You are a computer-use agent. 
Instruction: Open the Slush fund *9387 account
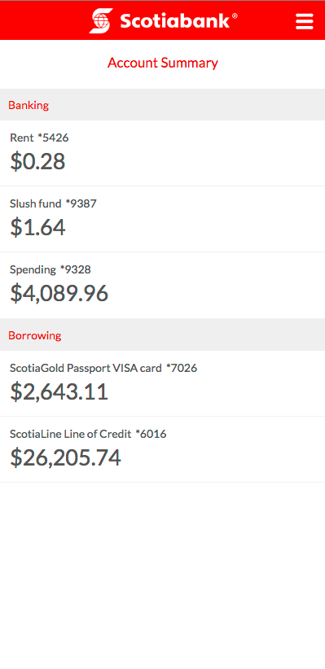tap(162, 219)
